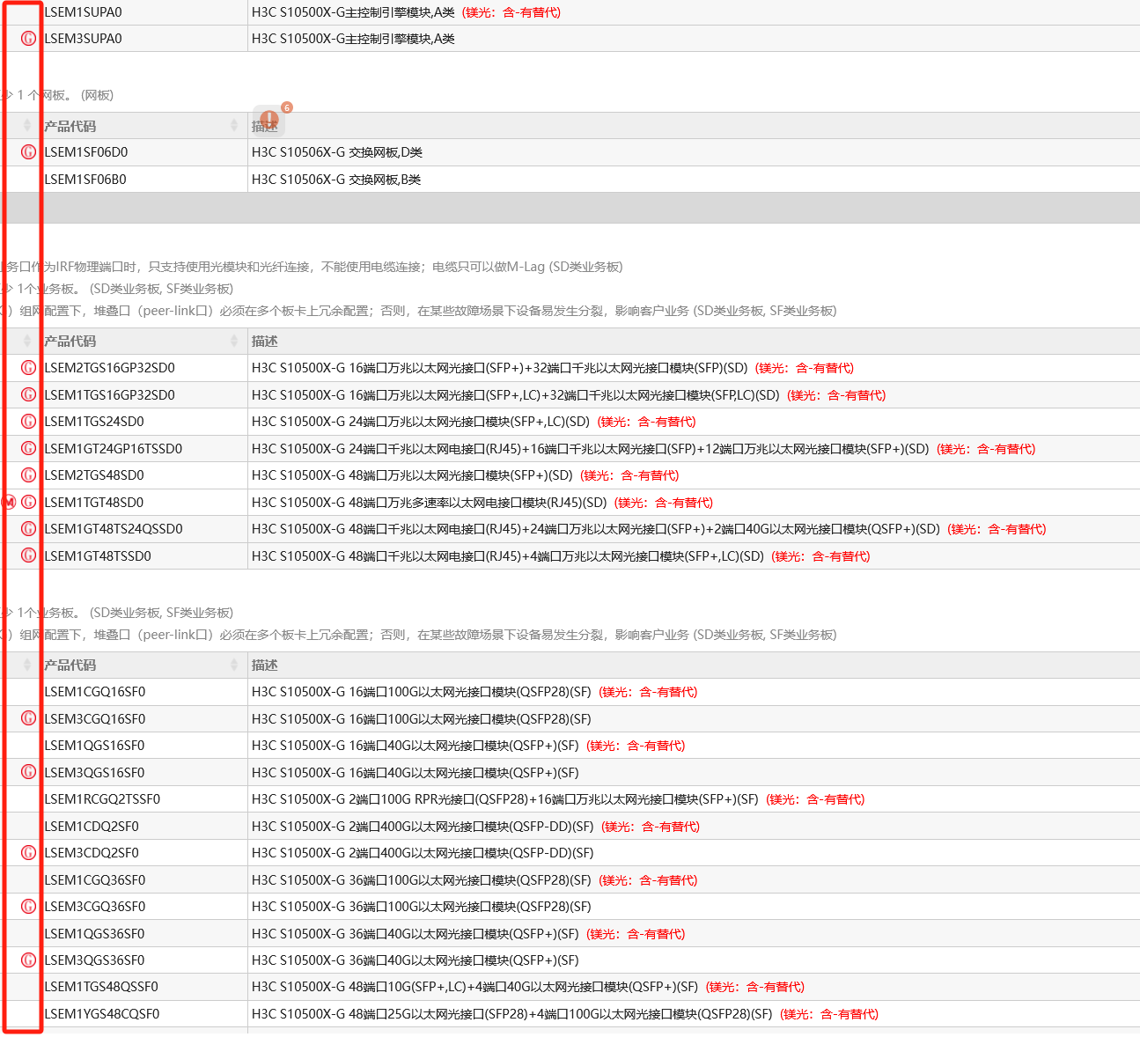1140x1037 pixels.
Task: Select product code LSEM1GT24GP16TSSD0
Action: pyautogui.click(x=114, y=449)
